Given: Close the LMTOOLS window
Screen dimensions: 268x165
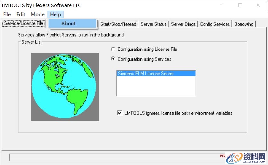Looking at the screenshot, I should (258, 5).
